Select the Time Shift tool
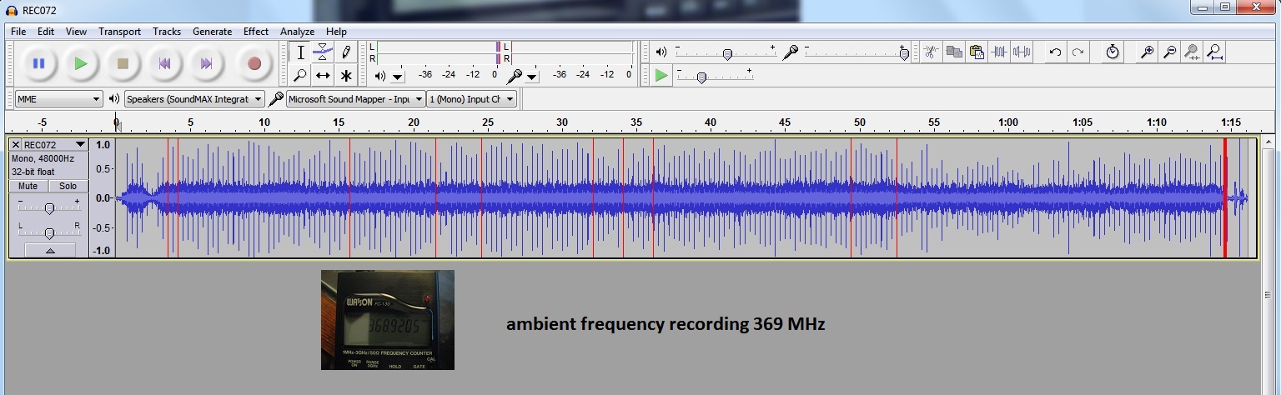 [323, 76]
